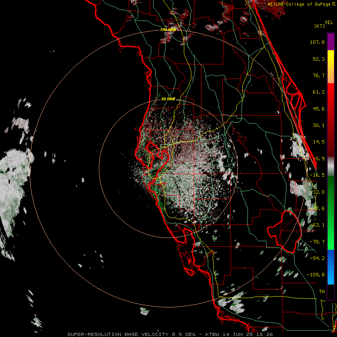Viewport: 337px width, 337px height.
Task: Click the 30.1 velocity scale value
Action: 319,125
